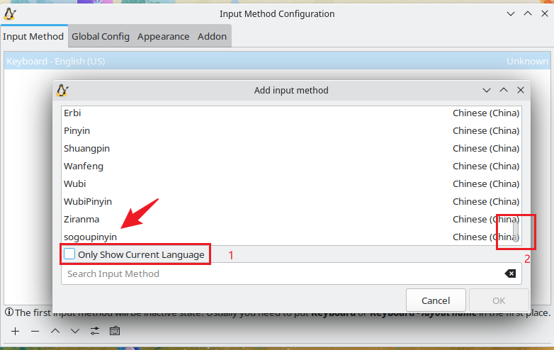Image resolution: width=554 pixels, height=350 pixels.
Task: Remove the selected input method with minus icon
Action: point(35,332)
